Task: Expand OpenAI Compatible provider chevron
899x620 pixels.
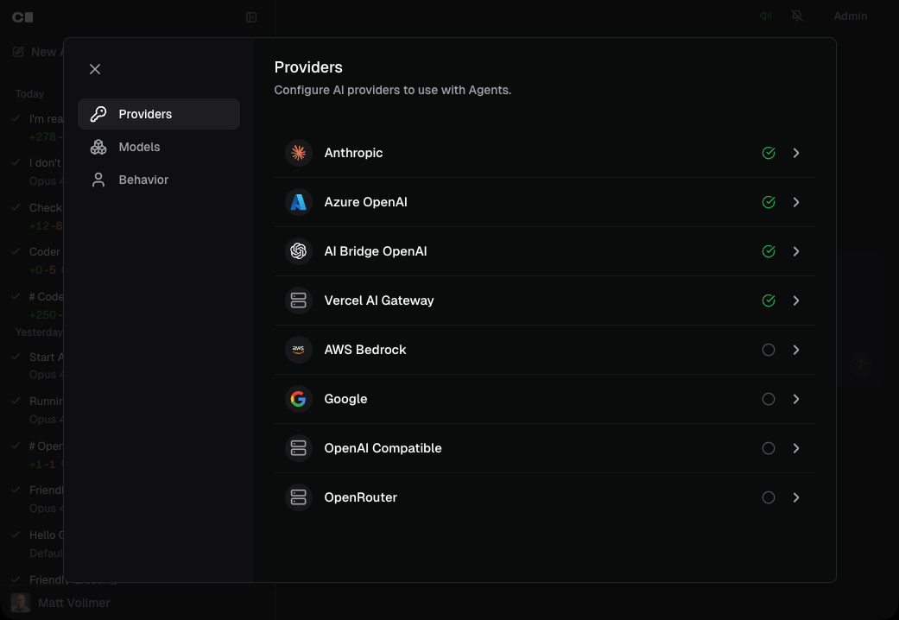Action: tap(796, 448)
